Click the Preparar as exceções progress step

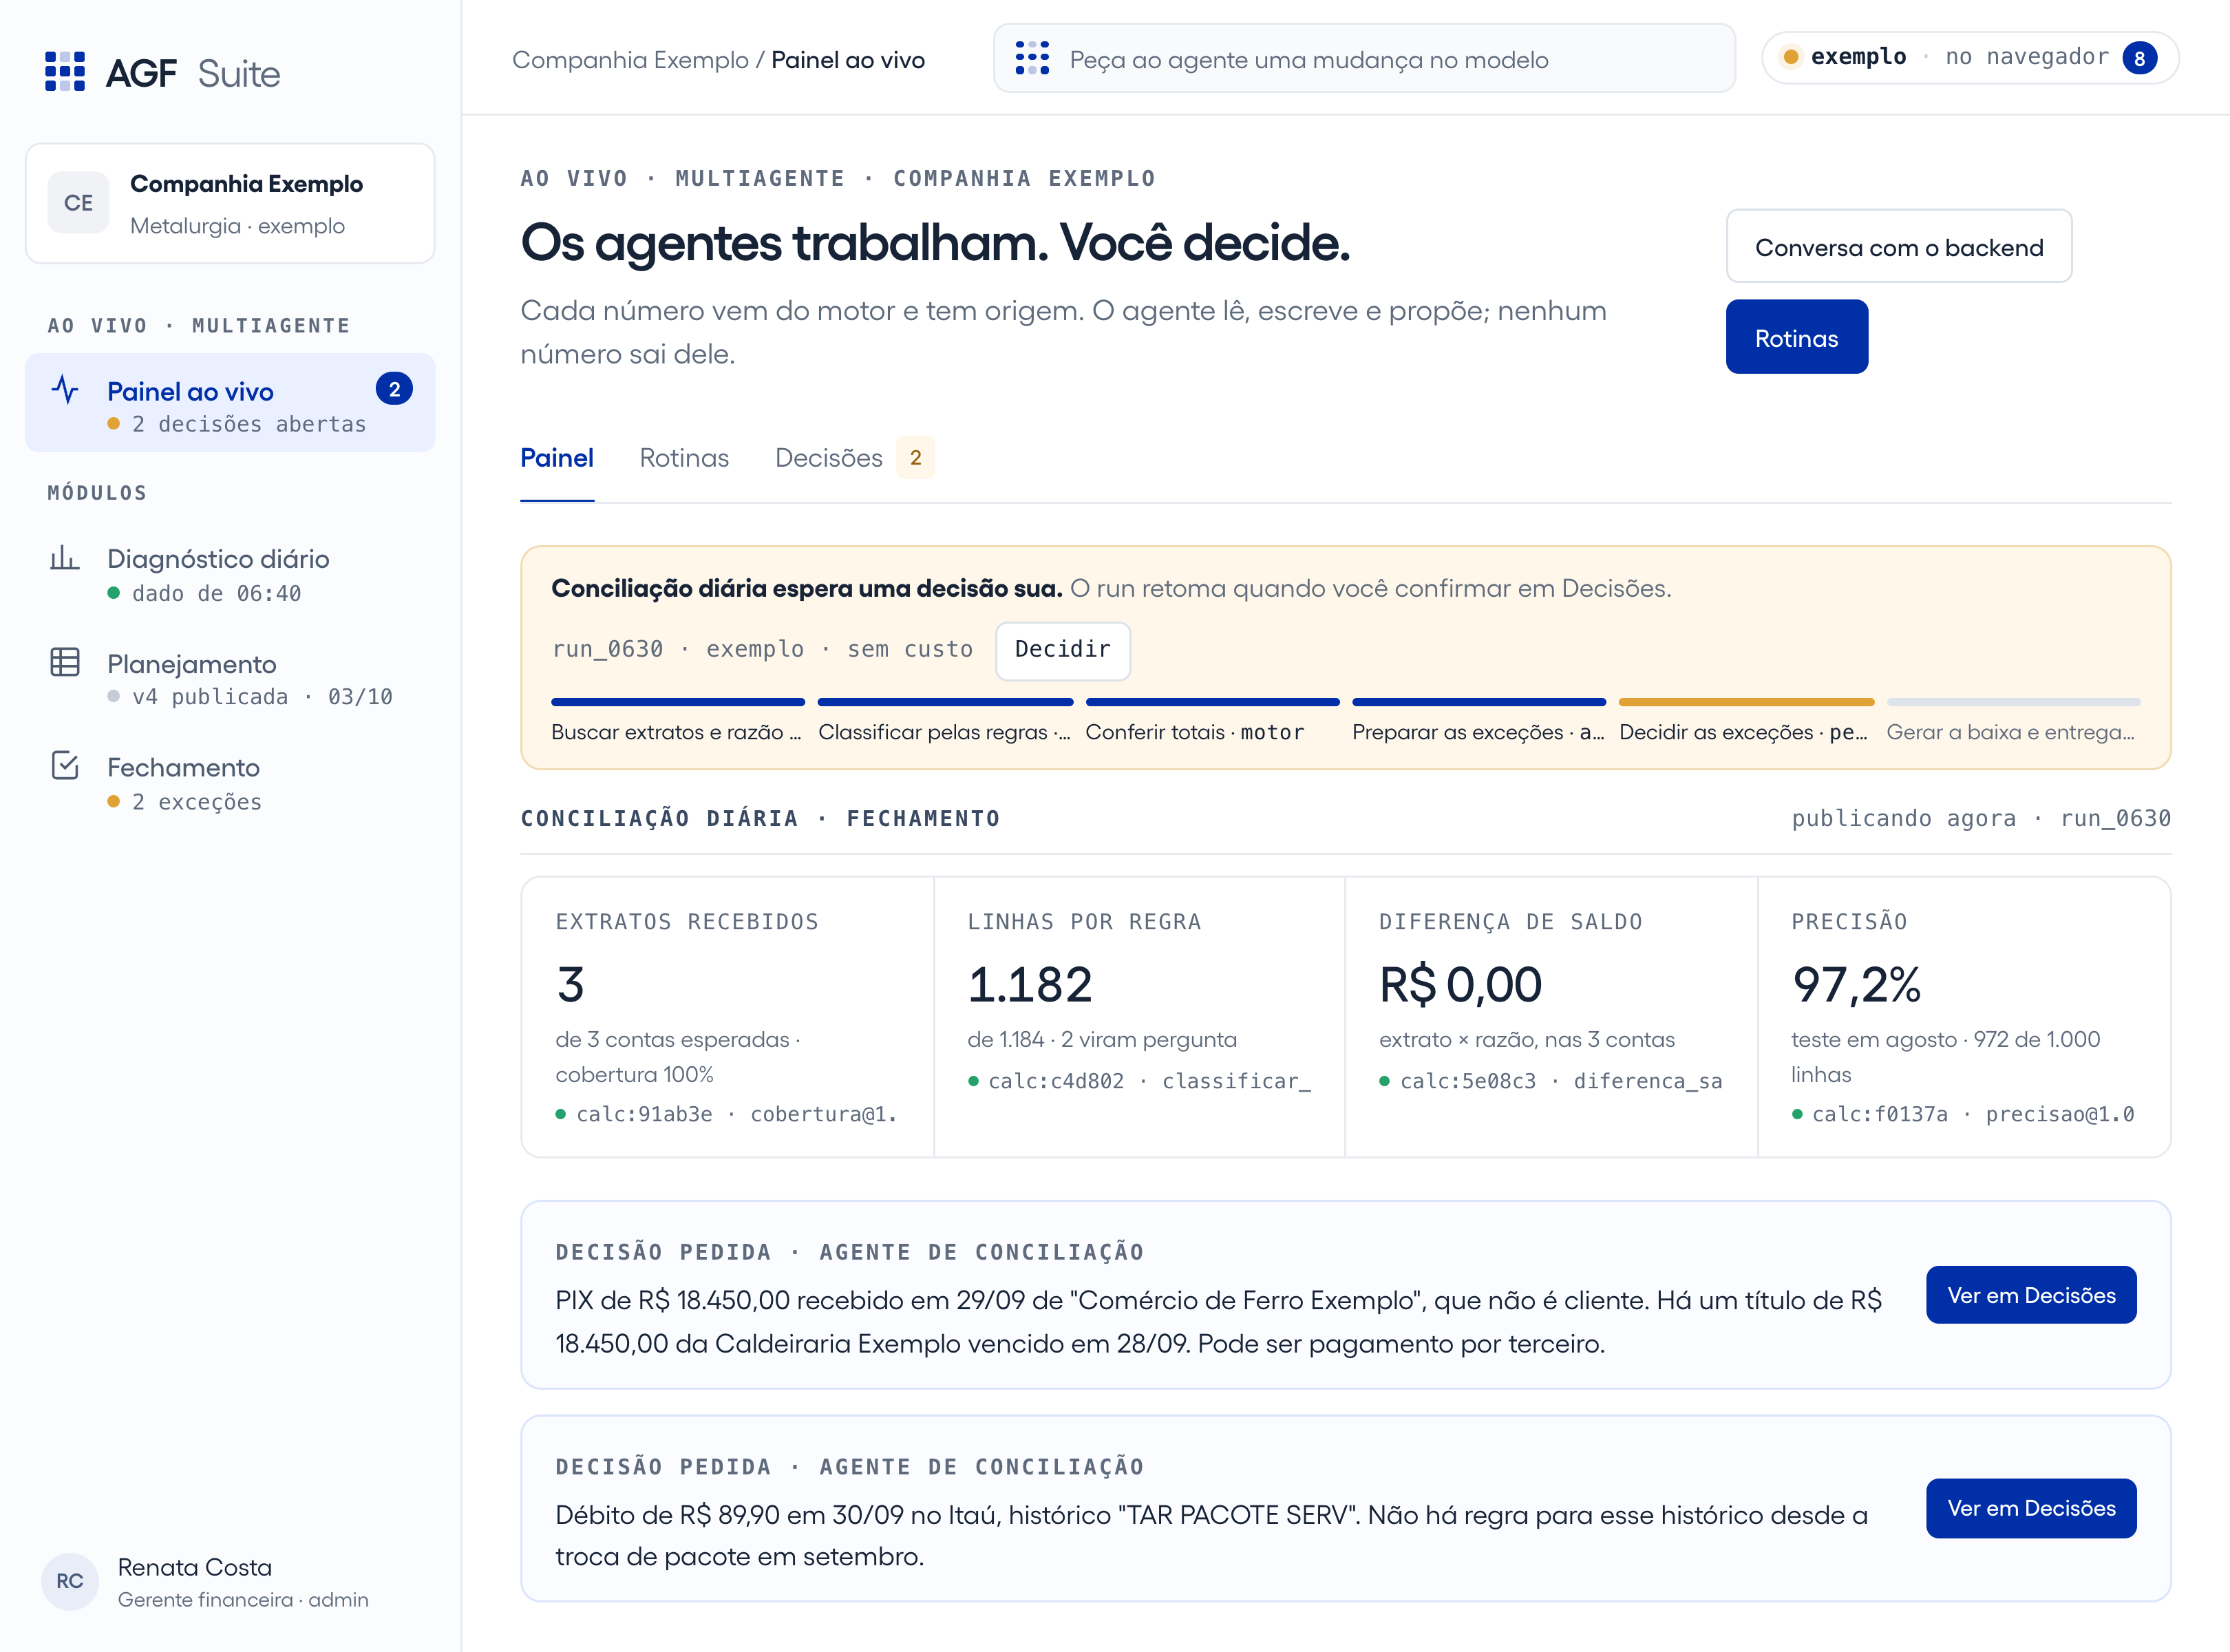click(x=1479, y=721)
